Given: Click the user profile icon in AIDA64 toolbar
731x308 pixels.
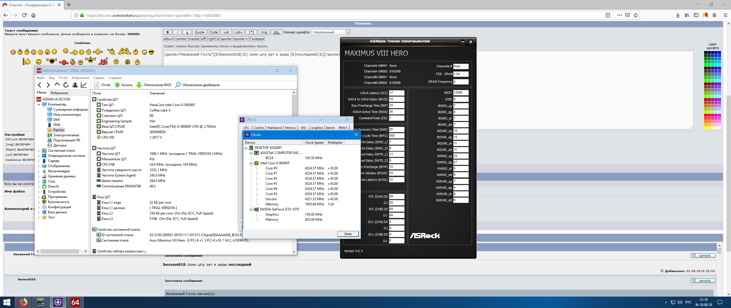Looking at the screenshot, I should coord(75,85).
